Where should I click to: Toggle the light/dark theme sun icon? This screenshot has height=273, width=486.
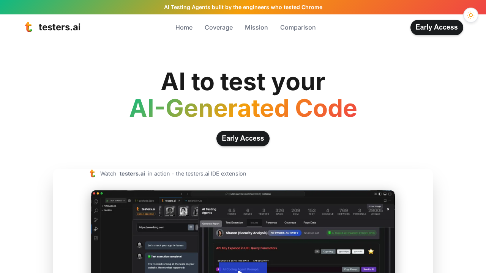[x=471, y=15]
